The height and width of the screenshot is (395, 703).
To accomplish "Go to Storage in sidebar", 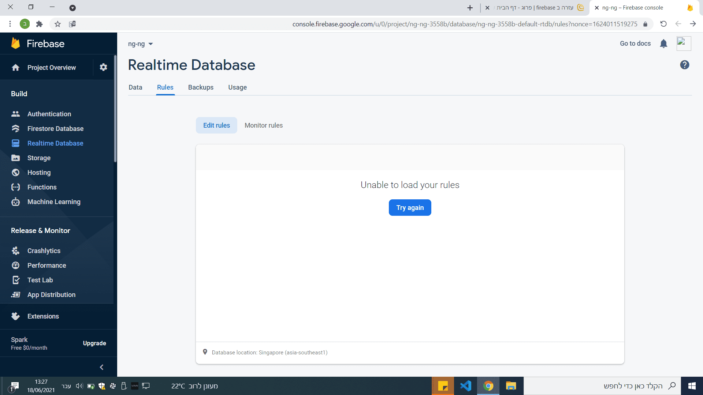I will [x=39, y=158].
